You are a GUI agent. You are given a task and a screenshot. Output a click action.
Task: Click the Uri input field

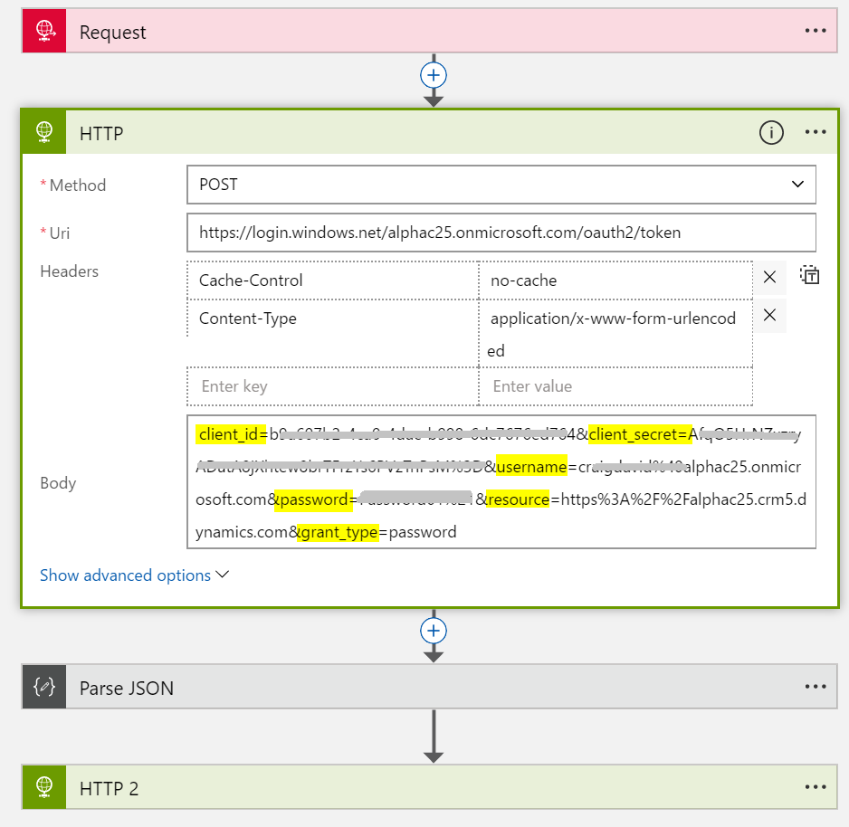point(501,233)
